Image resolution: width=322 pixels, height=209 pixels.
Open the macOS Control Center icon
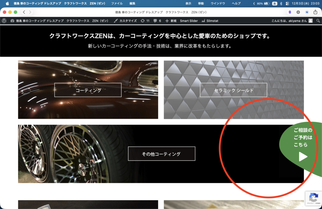click(287, 3)
